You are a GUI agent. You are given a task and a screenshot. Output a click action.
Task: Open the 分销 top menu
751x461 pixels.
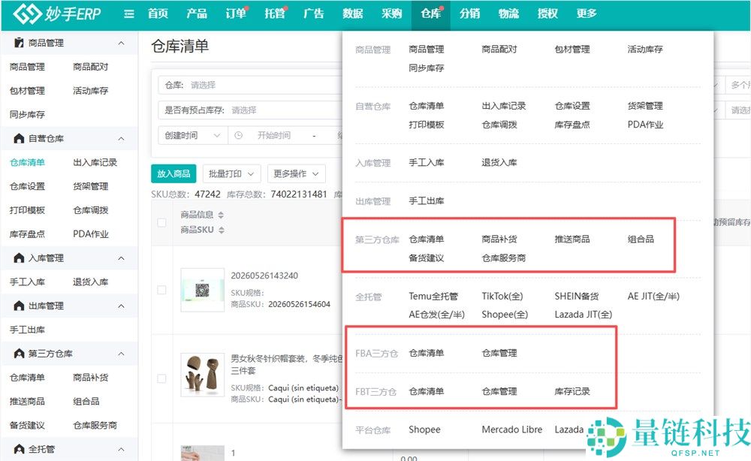click(x=470, y=14)
